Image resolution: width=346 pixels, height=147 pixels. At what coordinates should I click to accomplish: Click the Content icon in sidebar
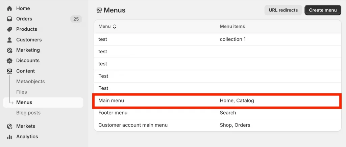pyautogui.click(x=9, y=71)
